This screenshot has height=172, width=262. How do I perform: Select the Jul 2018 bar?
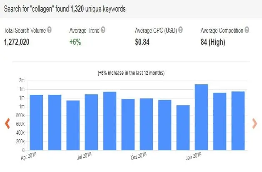(91, 122)
